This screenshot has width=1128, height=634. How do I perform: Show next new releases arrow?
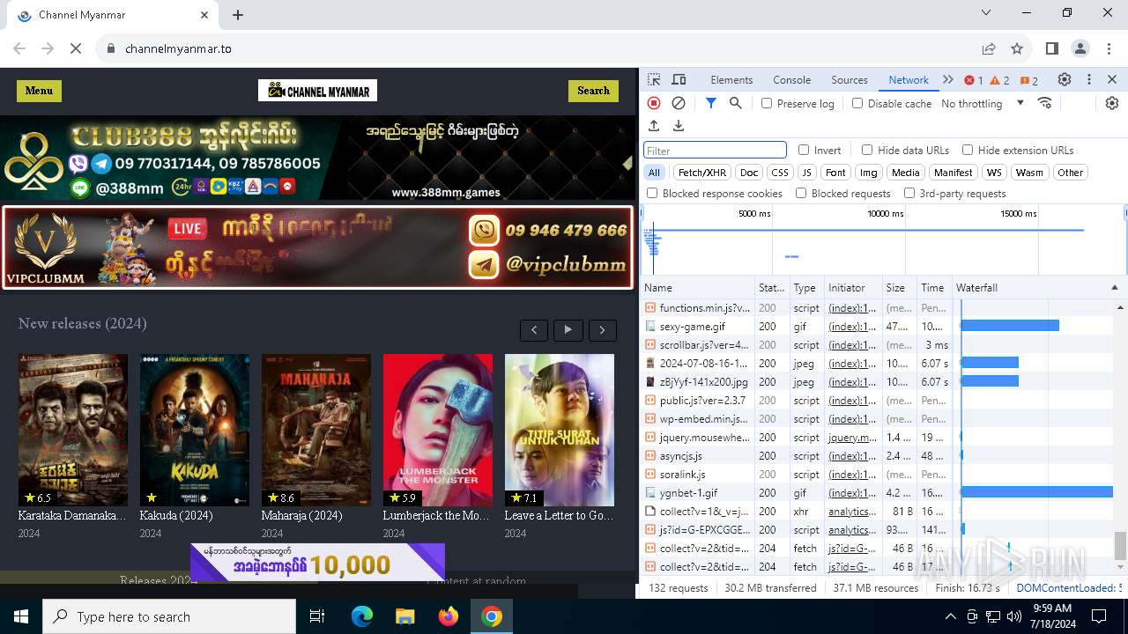coord(603,330)
